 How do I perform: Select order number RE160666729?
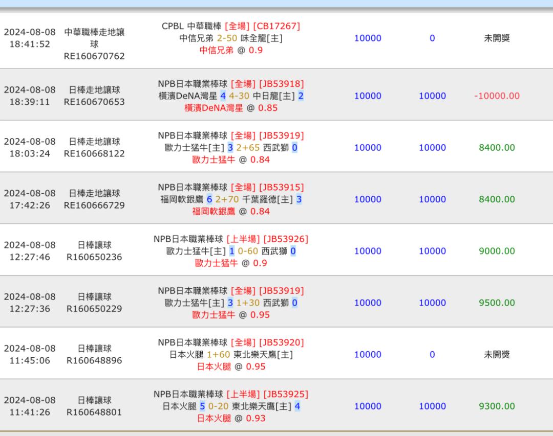point(94,205)
